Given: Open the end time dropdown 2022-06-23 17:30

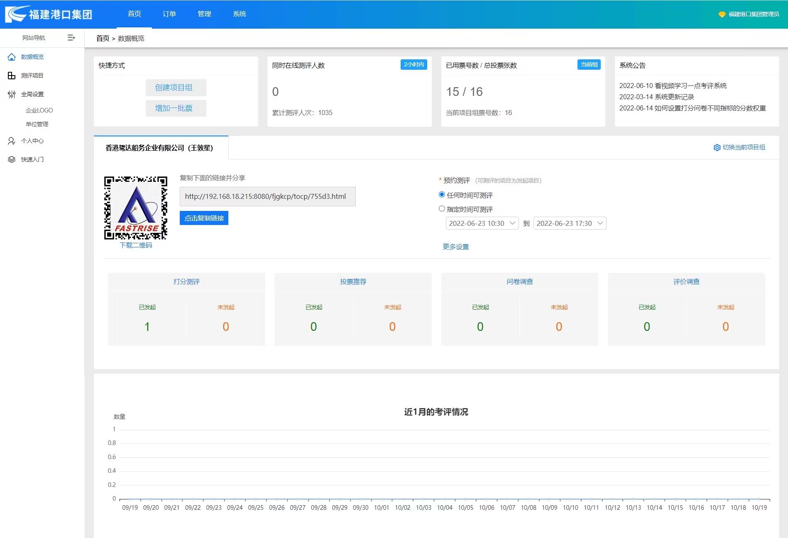Looking at the screenshot, I should coord(570,223).
